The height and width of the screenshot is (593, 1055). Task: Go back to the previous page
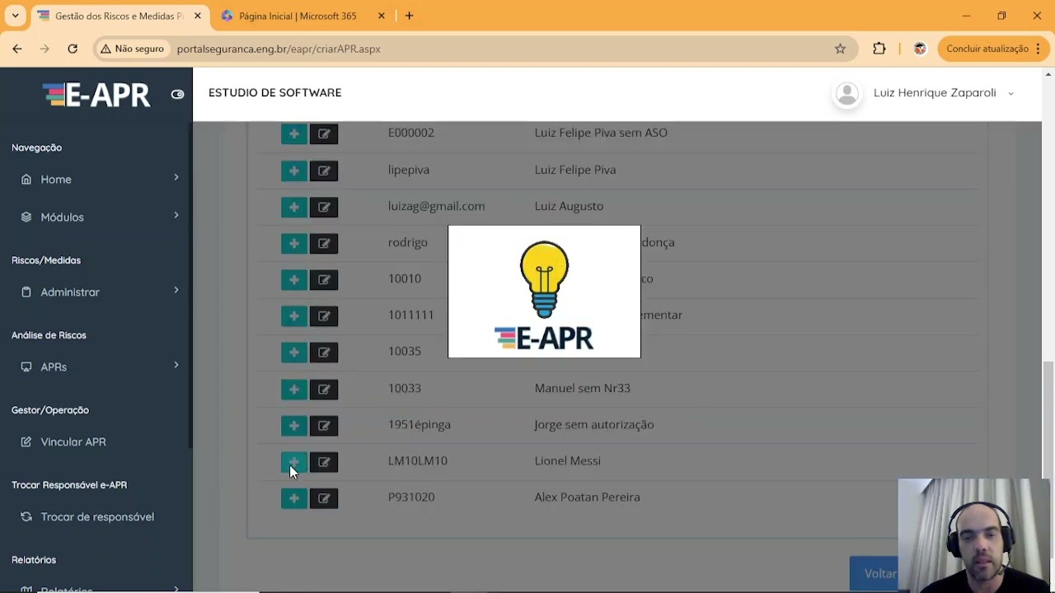point(17,49)
